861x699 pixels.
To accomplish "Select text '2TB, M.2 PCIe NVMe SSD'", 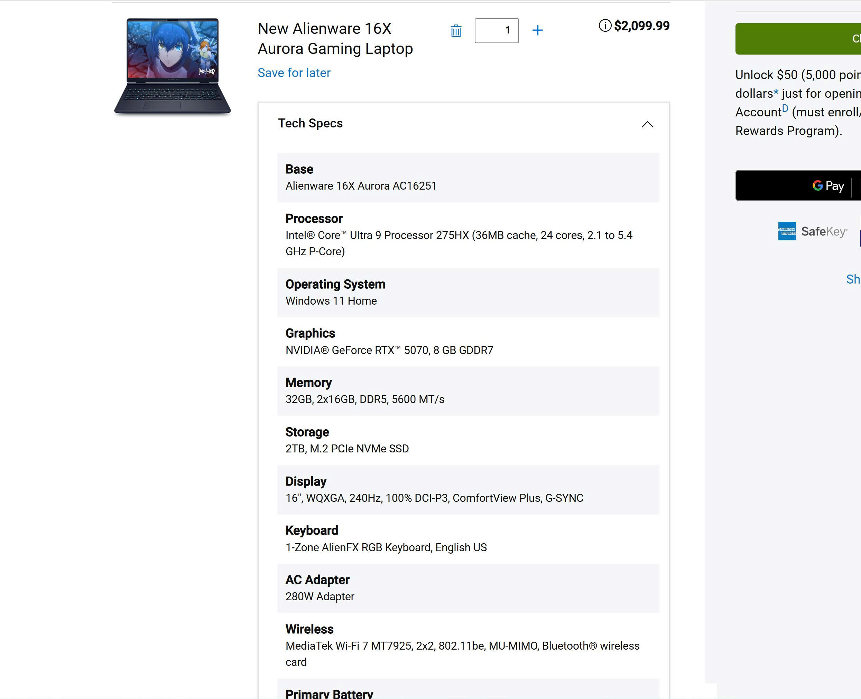I will pos(347,449).
